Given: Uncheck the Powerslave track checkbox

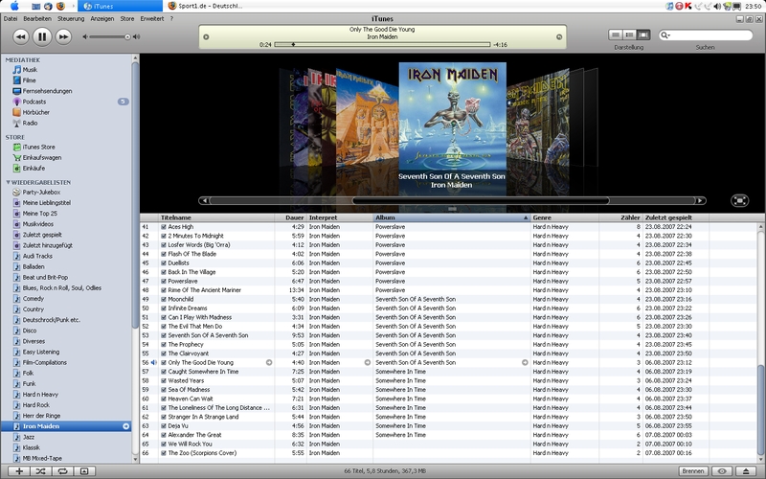Looking at the screenshot, I should tap(164, 281).
